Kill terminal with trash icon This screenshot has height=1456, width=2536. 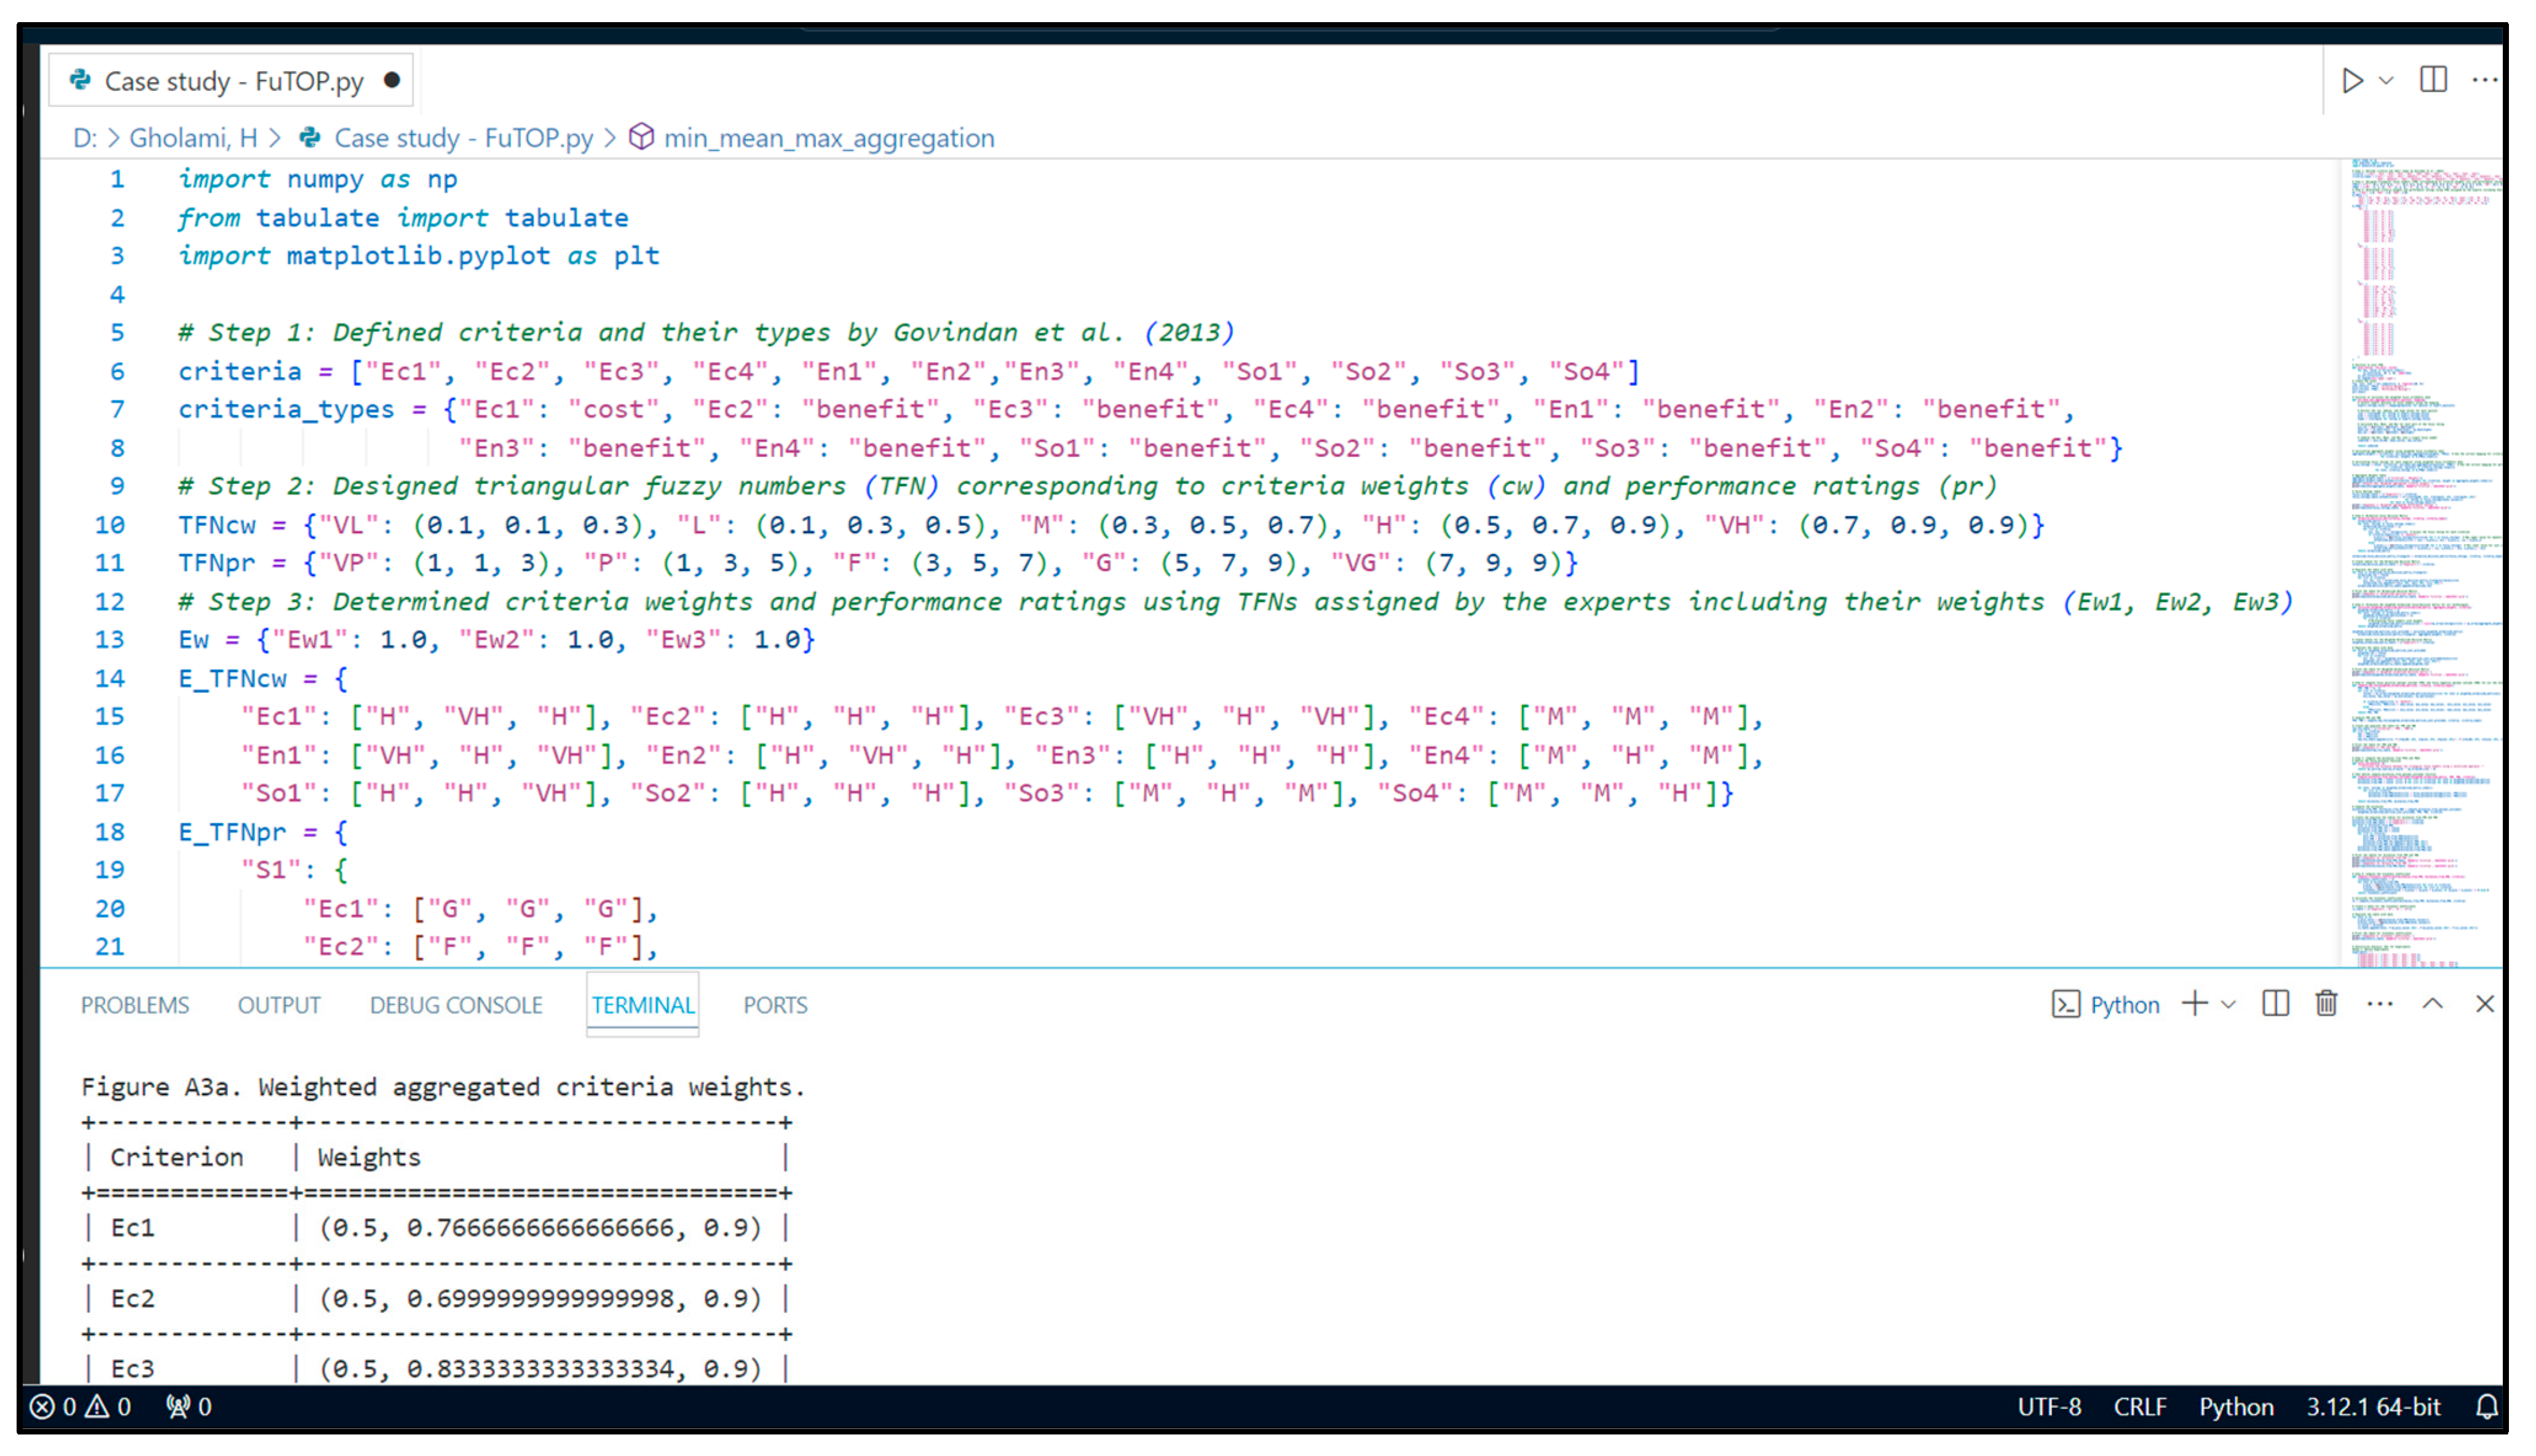pos(2326,1003)
